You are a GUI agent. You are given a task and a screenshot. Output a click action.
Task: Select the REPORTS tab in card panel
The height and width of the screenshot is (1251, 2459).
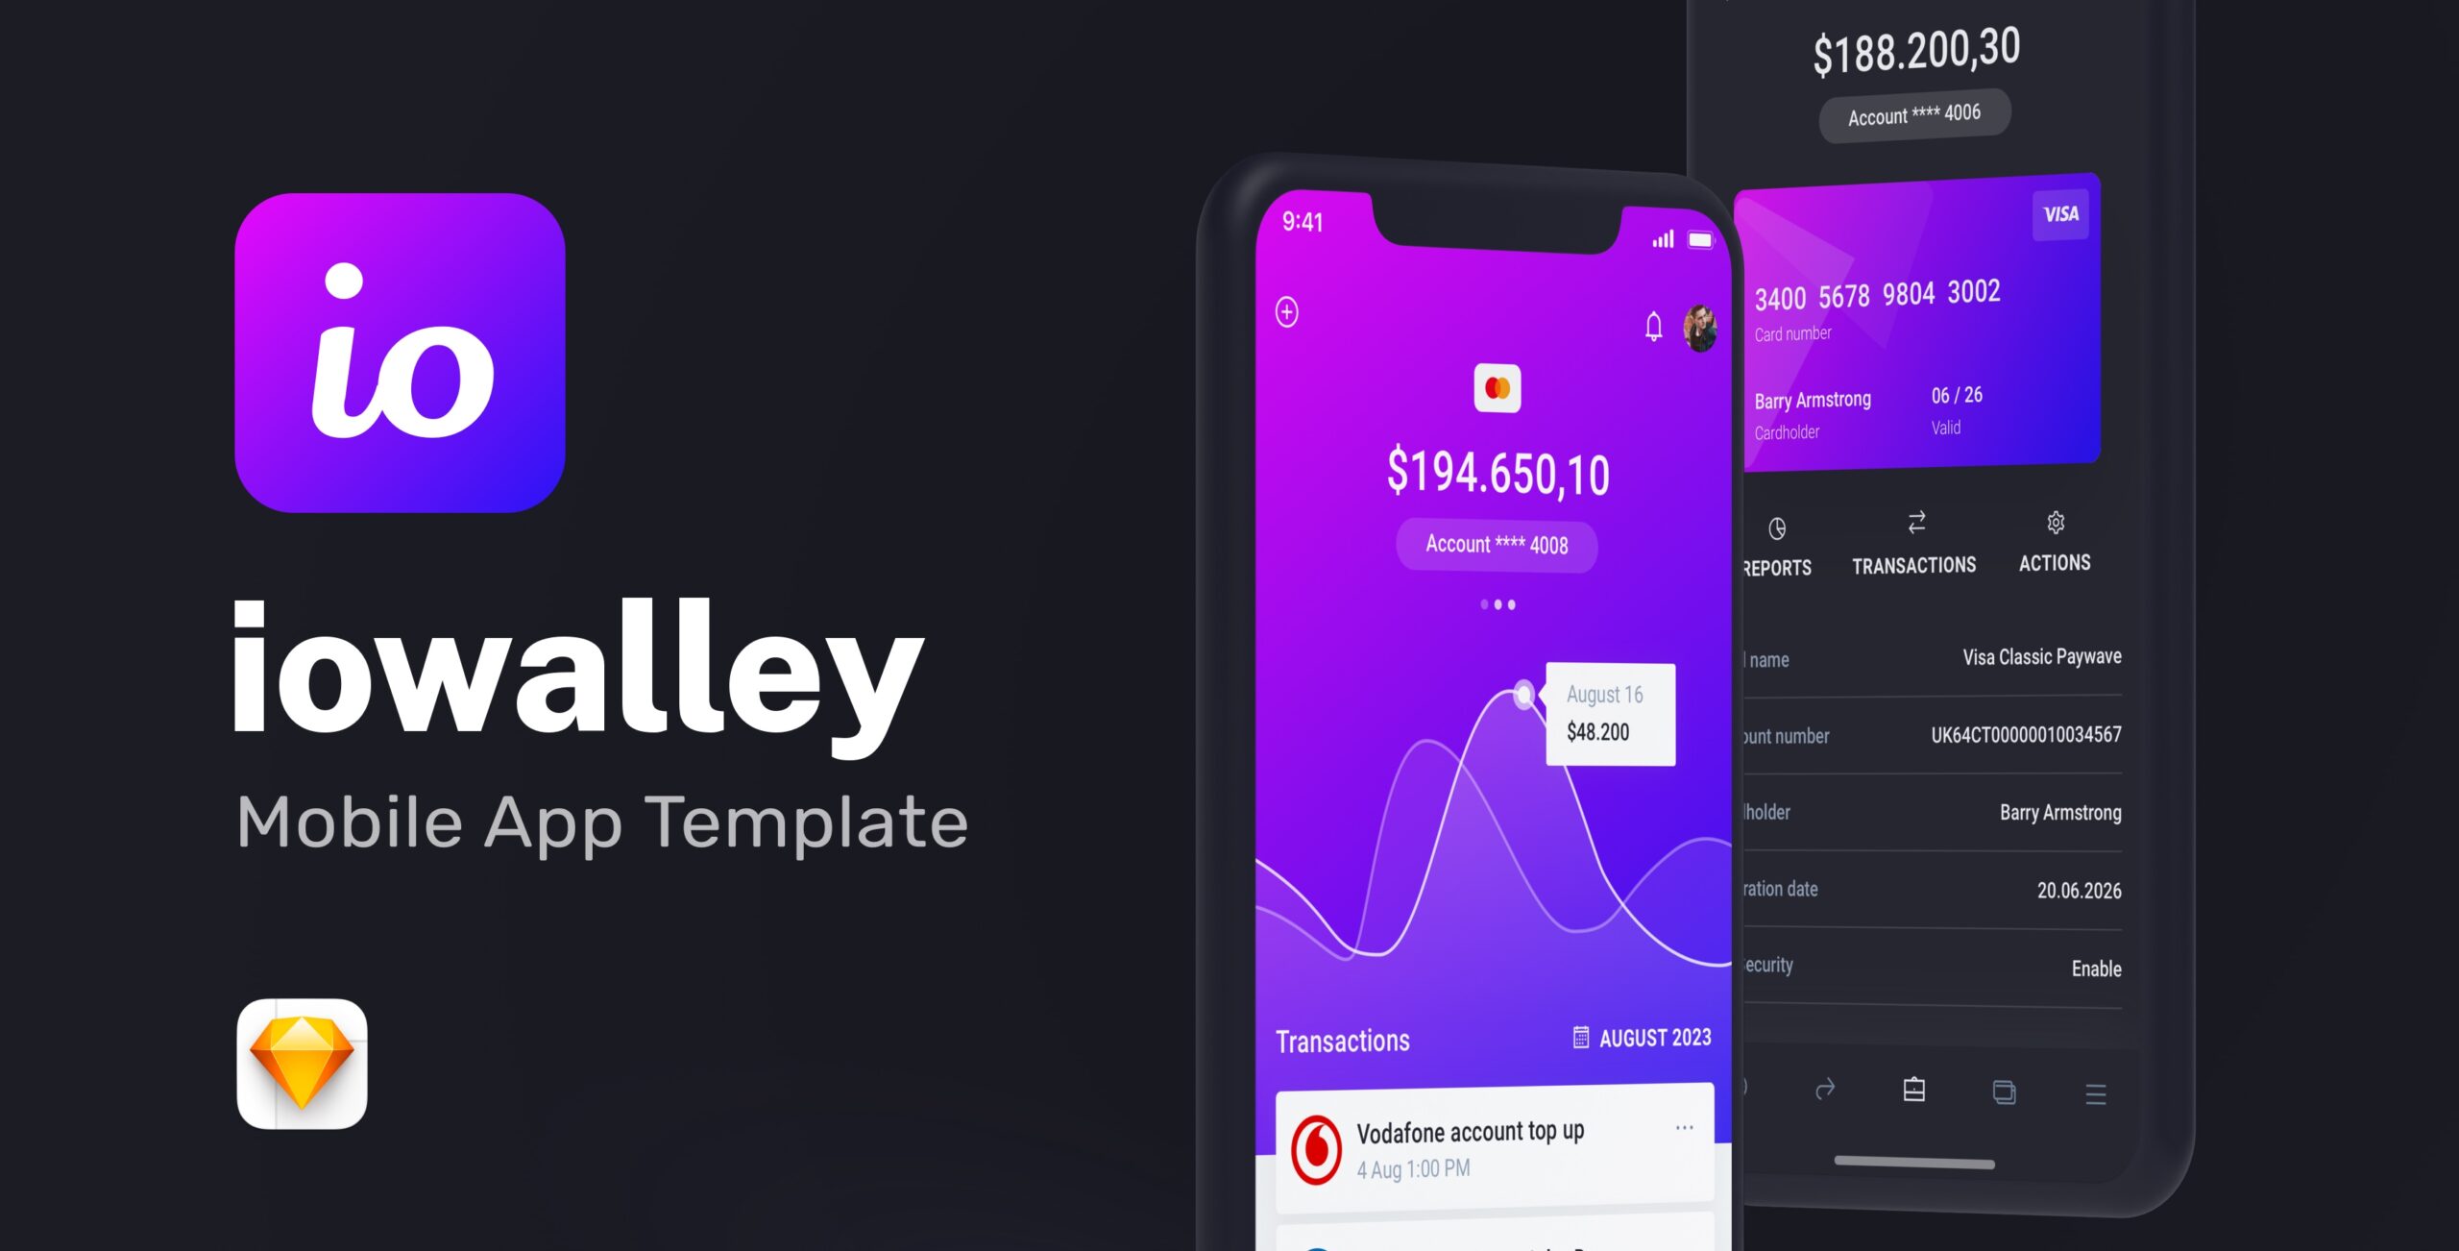[1775, 543]
